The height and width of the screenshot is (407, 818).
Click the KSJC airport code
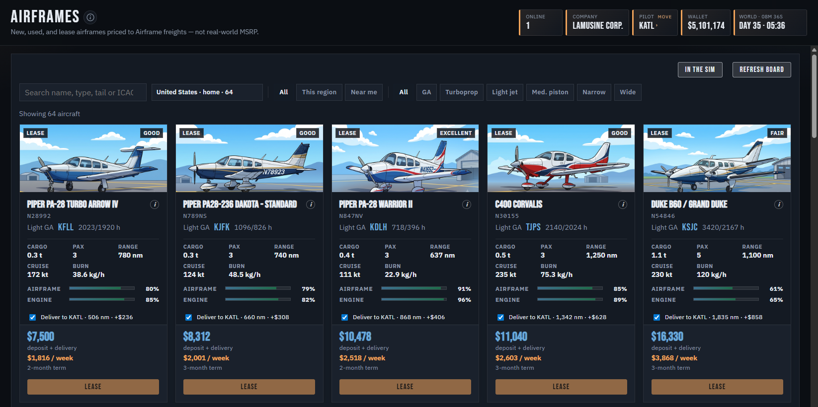(690, 227)
